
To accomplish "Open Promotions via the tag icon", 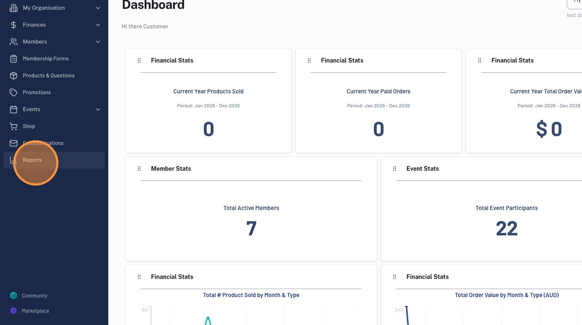I will [14, 93].
